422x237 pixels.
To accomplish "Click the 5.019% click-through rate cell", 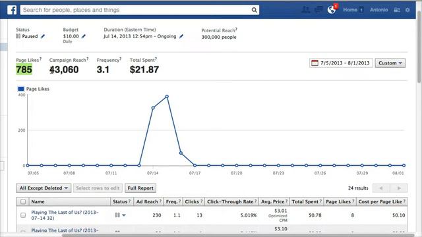I will pyautogui.click(x=249, y=215).
